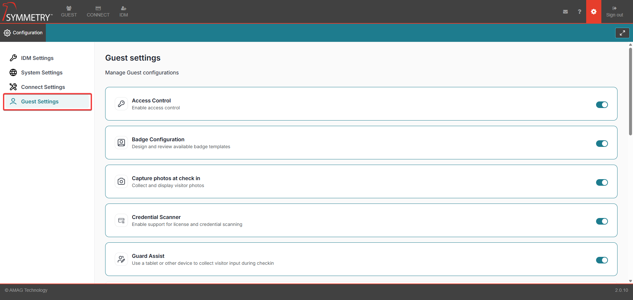Screen dimensions: 633x300
Task: Click the mail envelope icon in header
Action: [565, 12]
